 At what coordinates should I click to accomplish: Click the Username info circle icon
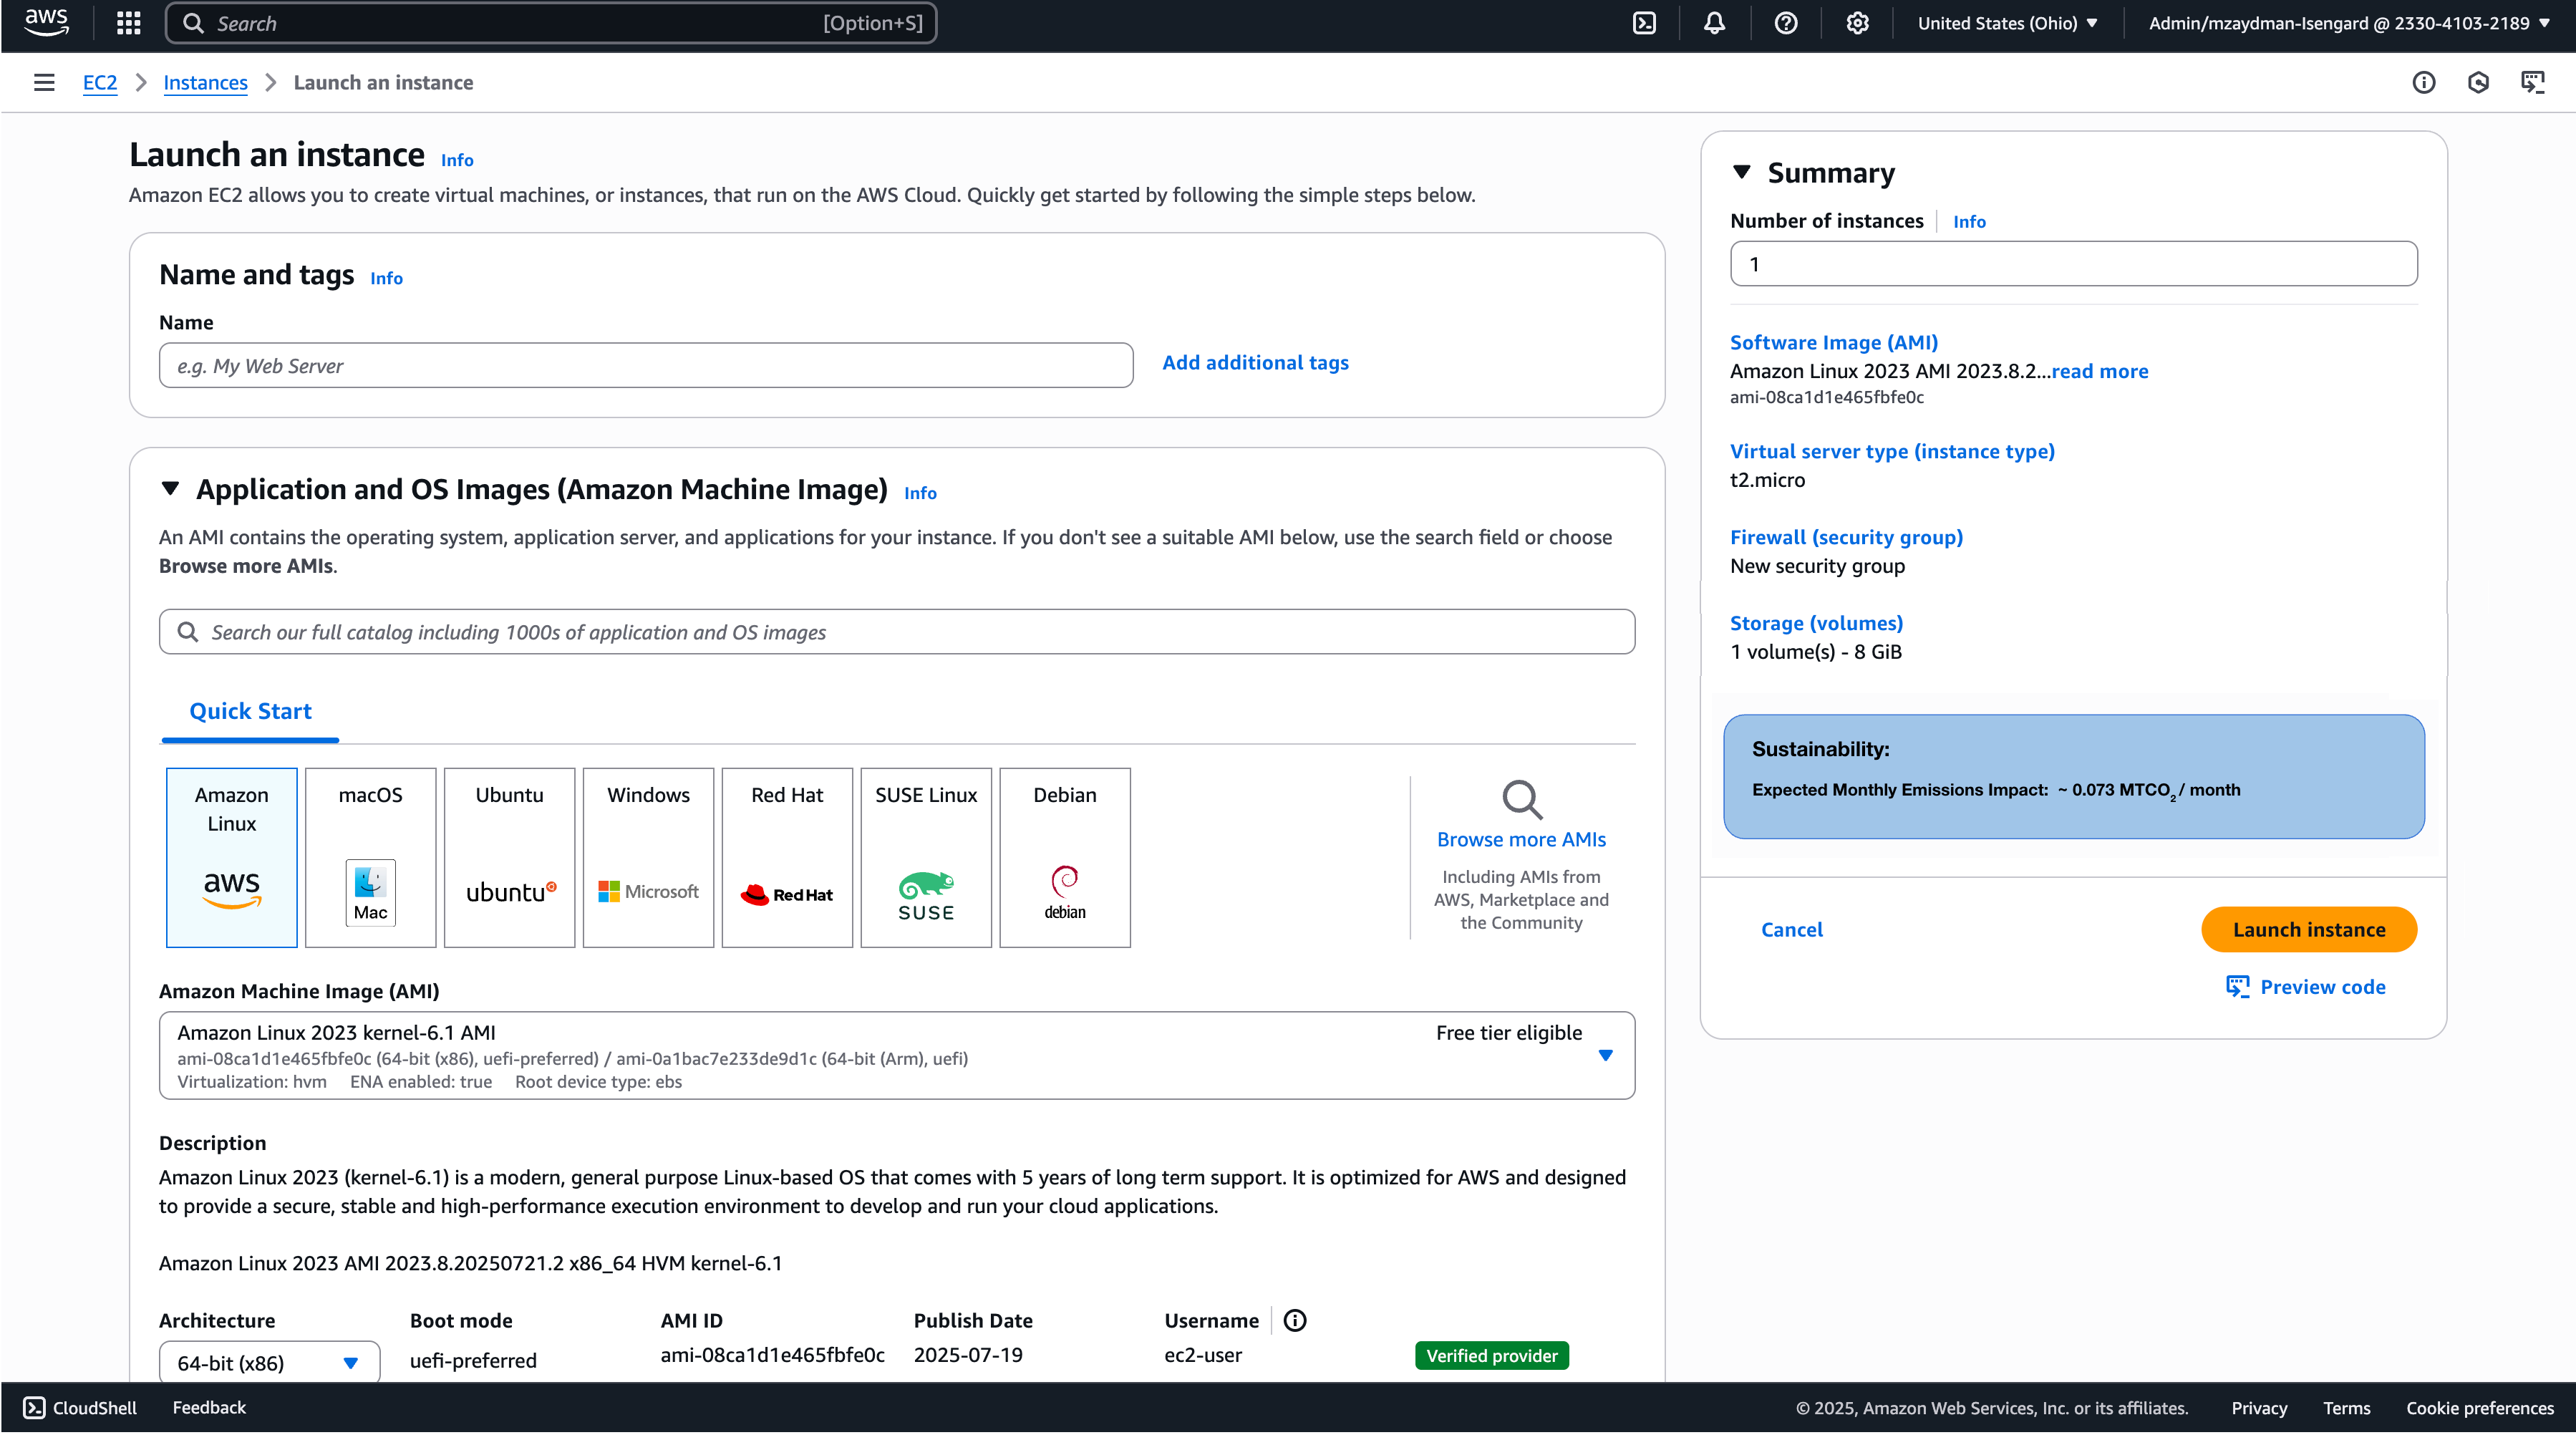[x=1294, y=1320]
